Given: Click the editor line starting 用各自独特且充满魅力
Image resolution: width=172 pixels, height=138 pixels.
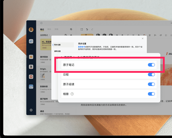Looking at the screenshot, I should click(104, 105).
